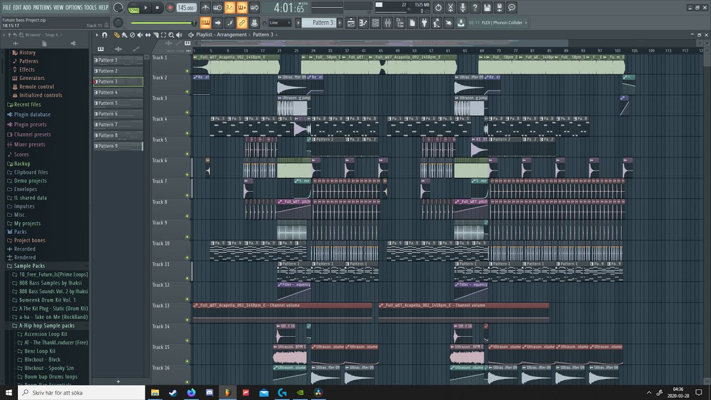711x400 pixels.
Task: Select Pattern 9 in the picker
Action: pos(118,146)
